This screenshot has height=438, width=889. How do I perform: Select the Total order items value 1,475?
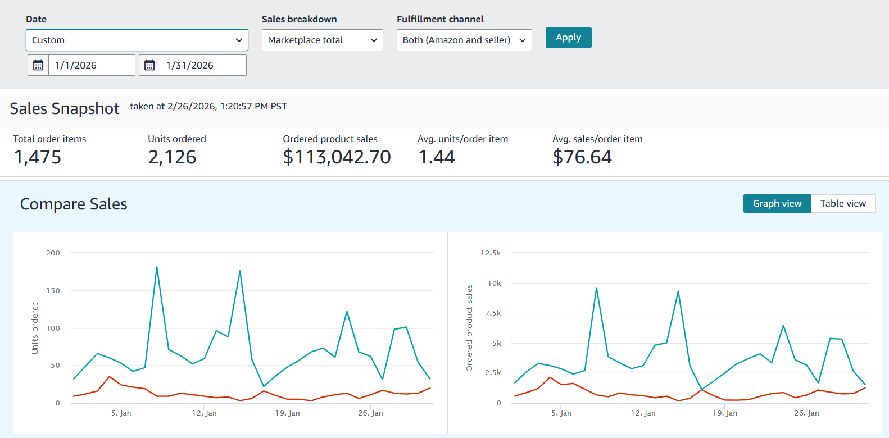tap(38, 157)
